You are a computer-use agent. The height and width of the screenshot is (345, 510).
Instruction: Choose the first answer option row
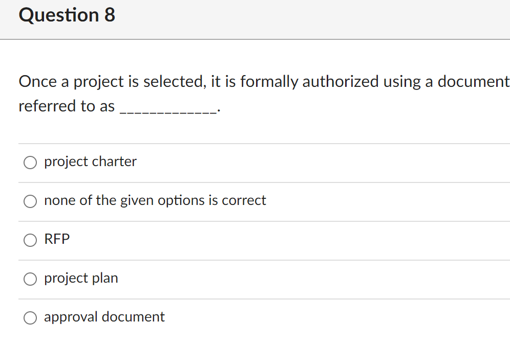(x=205, y=162)
